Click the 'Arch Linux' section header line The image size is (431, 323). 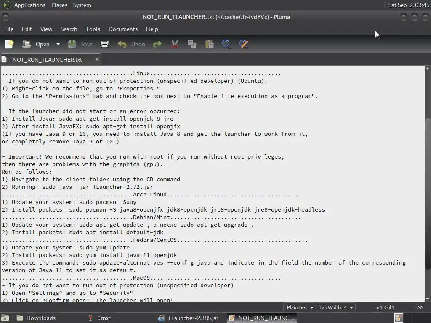pos(149,194)
